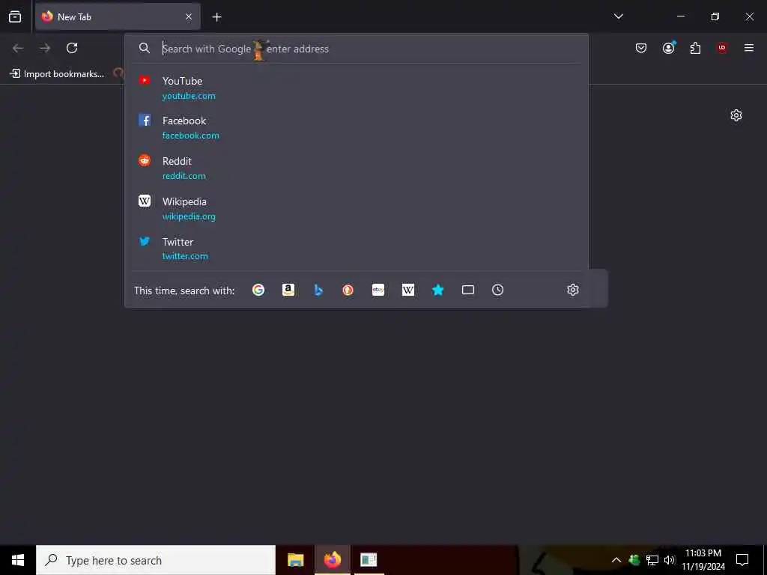Click the facebook.com URL text
Image resolution: width=767 pixels, height=575 pixels.
click(x=191, y=136)
